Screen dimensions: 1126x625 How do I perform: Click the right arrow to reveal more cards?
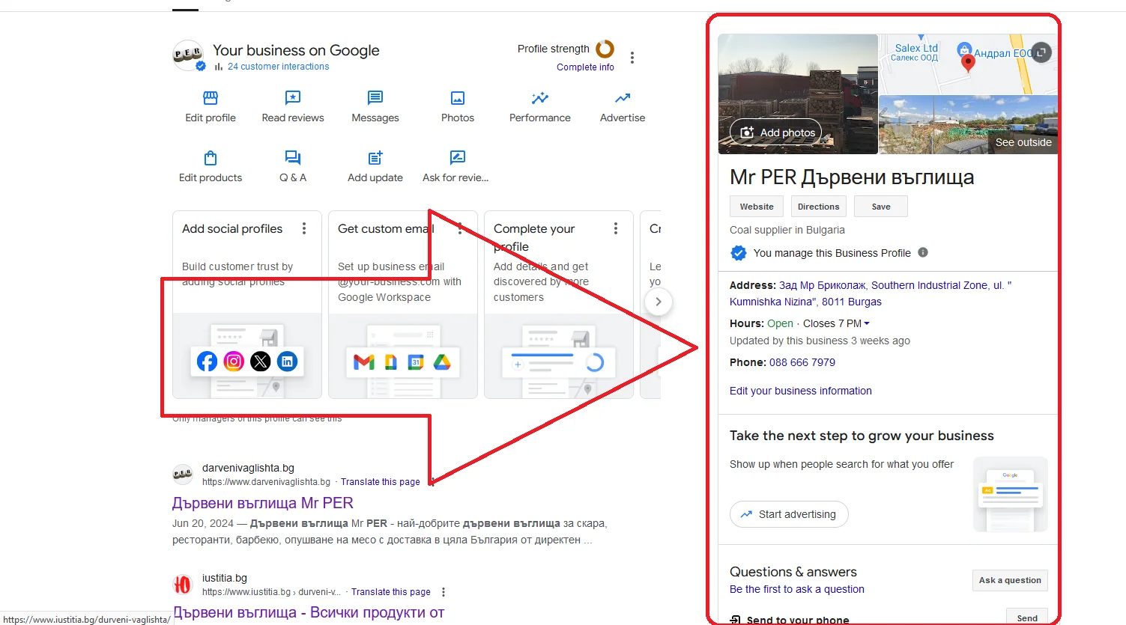658,302
